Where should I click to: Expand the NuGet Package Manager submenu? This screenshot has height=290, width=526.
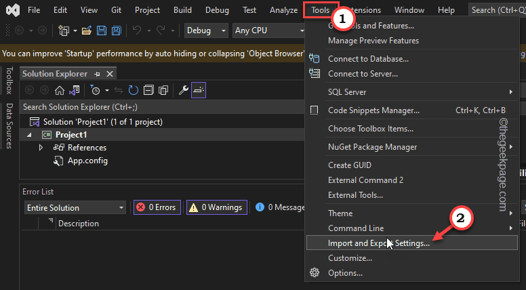[x=412, y=147]
